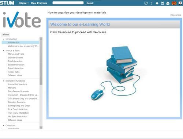Screen dimensions: 183x139
Task: Open the calendar icon in the header
Action: pos(163,3)
